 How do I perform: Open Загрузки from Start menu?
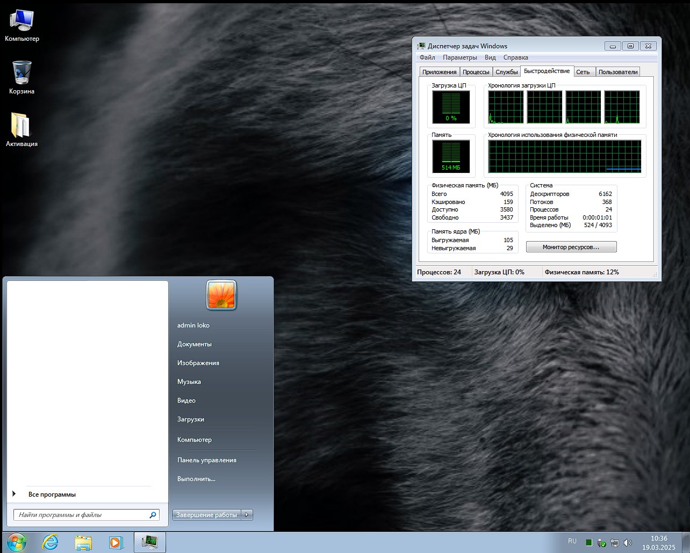point(191,419)
